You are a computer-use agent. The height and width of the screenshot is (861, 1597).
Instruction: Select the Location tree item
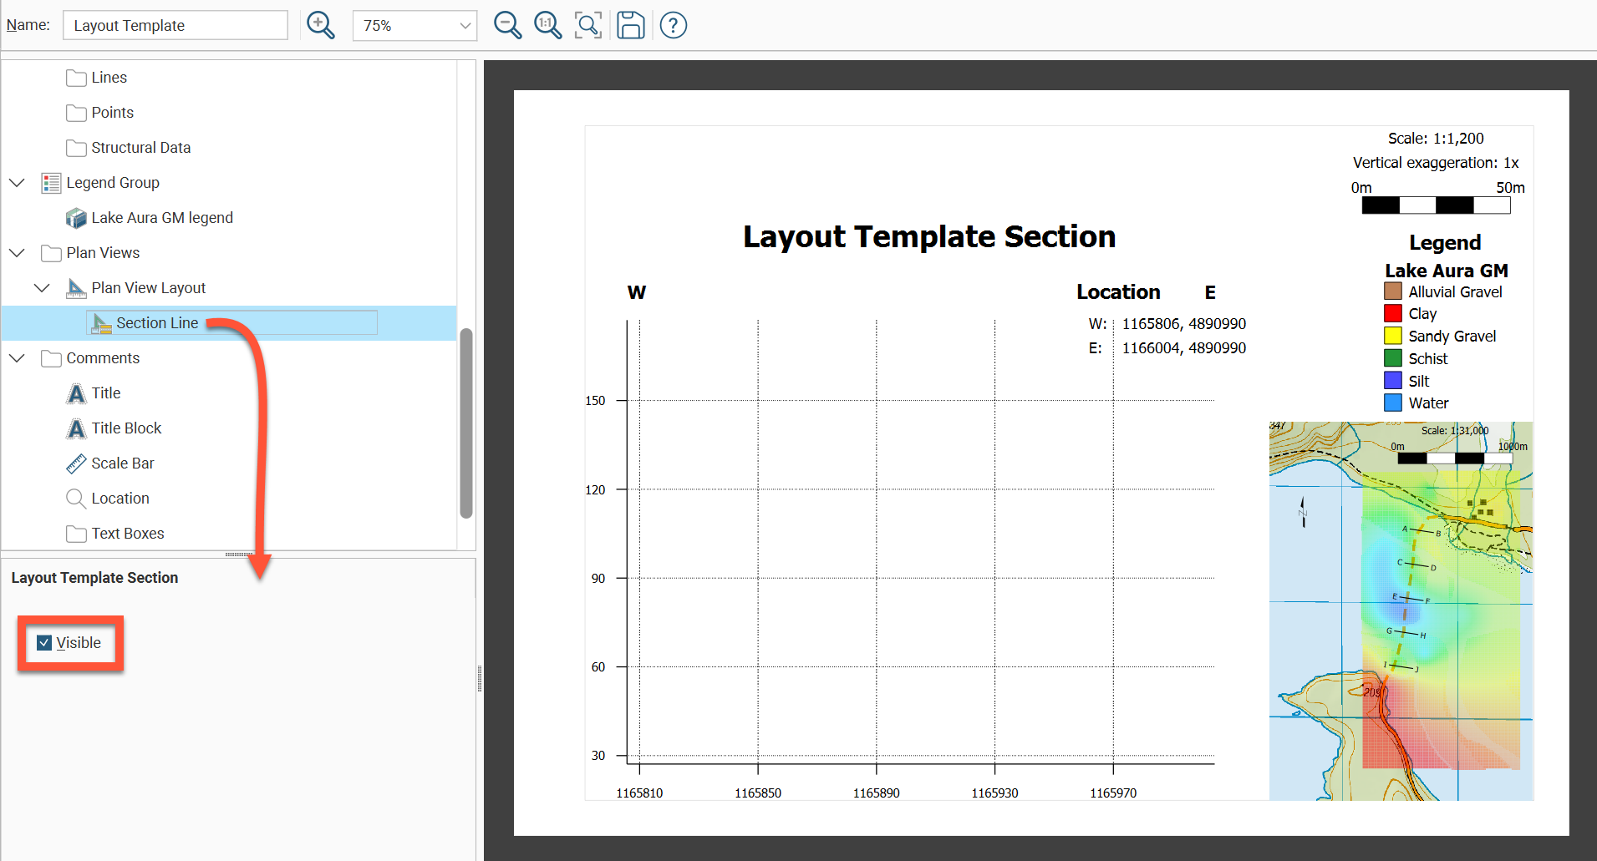[120, 499]
